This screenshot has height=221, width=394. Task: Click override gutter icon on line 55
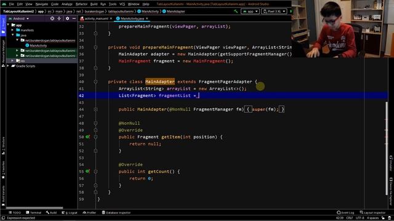click(87, 171)
